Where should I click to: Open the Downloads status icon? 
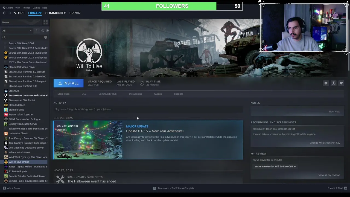tap(155, 188)
